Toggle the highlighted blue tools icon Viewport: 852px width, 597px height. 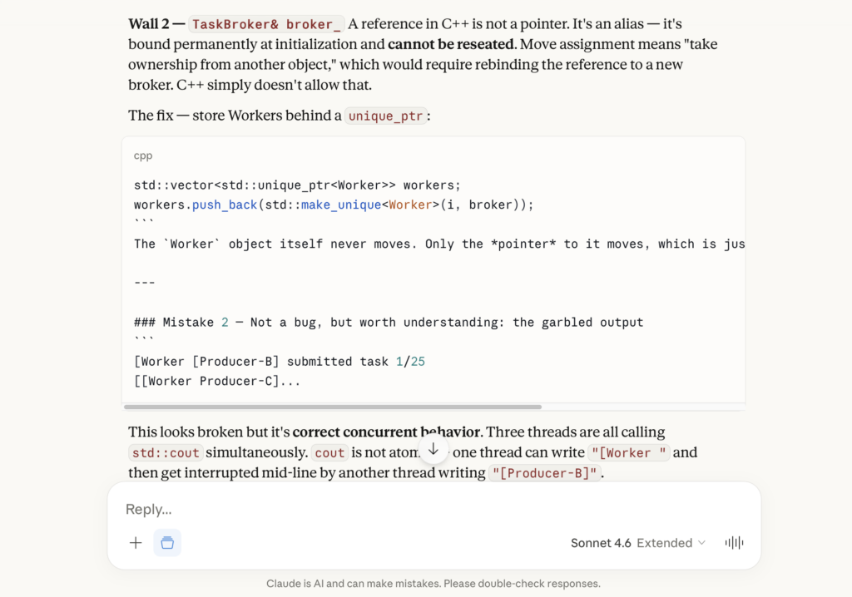tap(167, 543)
